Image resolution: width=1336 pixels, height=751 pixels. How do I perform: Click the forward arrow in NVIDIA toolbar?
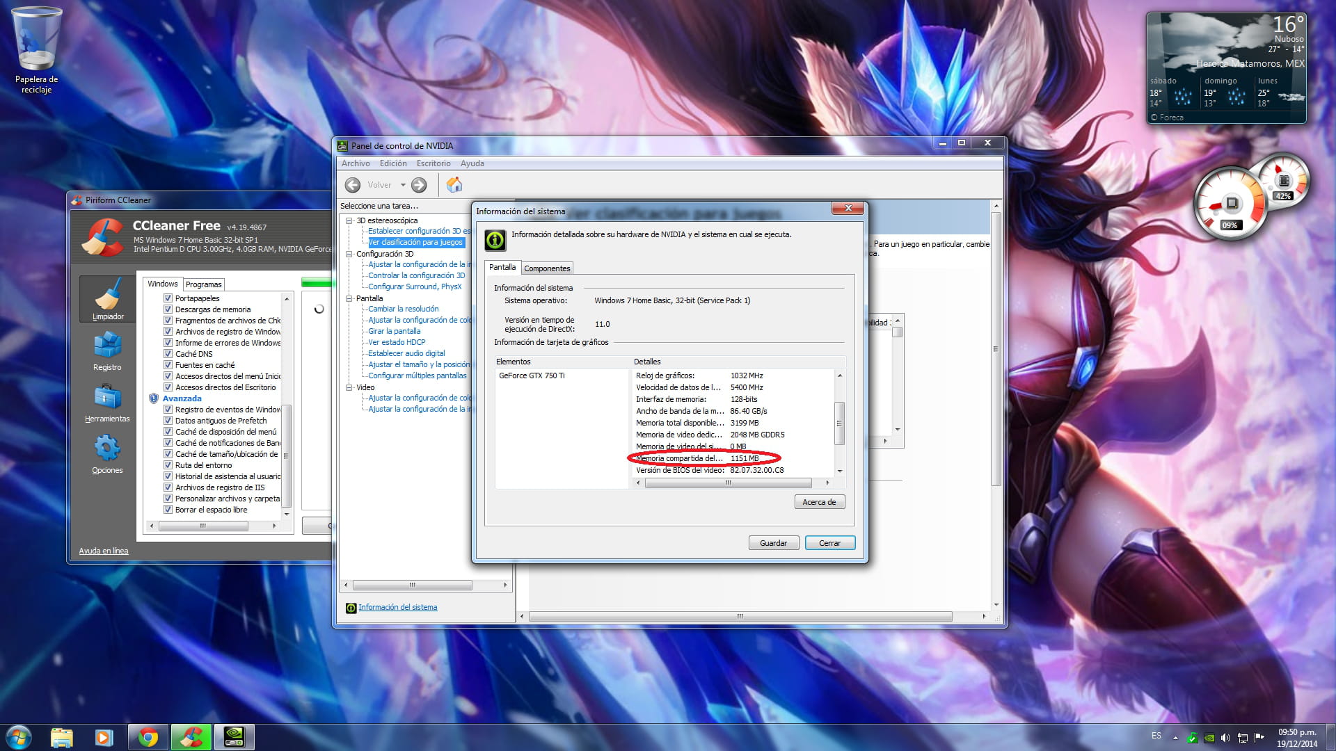tap(419, 185)
